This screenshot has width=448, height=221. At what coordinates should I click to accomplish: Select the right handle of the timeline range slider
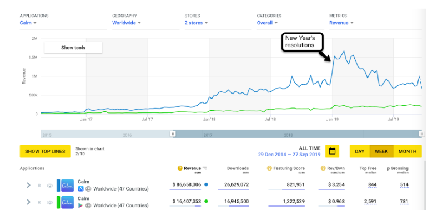pyautogui.click(x=422, y=133)
